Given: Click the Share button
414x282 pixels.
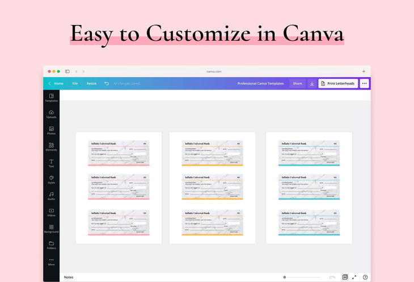Looking at the screenshot, I should (x=297, y=83).
